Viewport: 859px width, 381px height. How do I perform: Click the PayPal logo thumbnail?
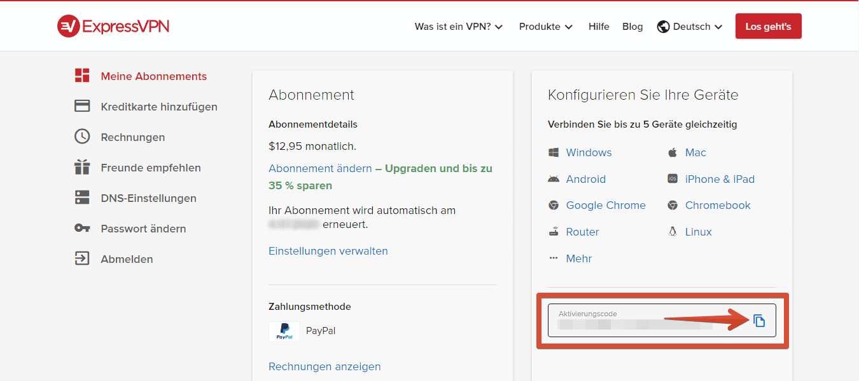click(x=284, y=331)
